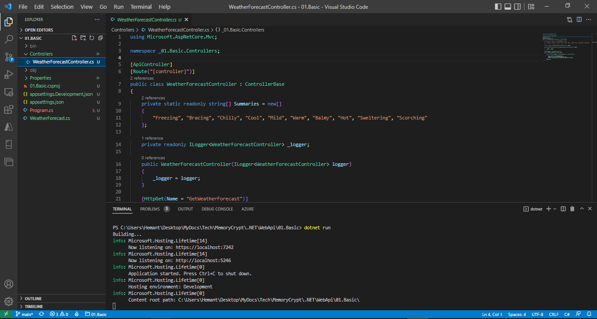Open the Search view in the activity bar
The height and width of the screenshot is (319, 597).
(9, 39)
